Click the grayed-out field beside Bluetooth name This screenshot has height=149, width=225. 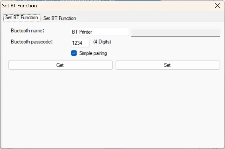pyautogui.click(x=175, y=32)
